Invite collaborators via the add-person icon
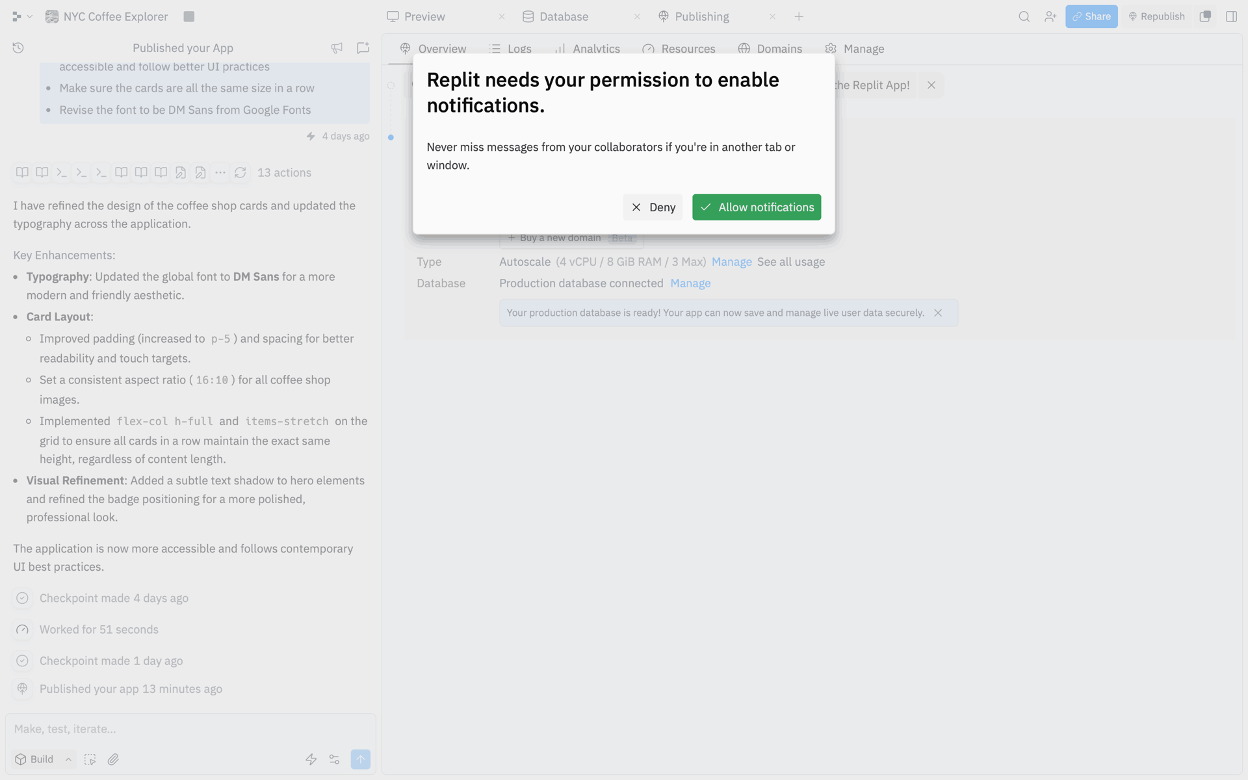This screenshot has width=1248, height=780. click(1050, 16)
